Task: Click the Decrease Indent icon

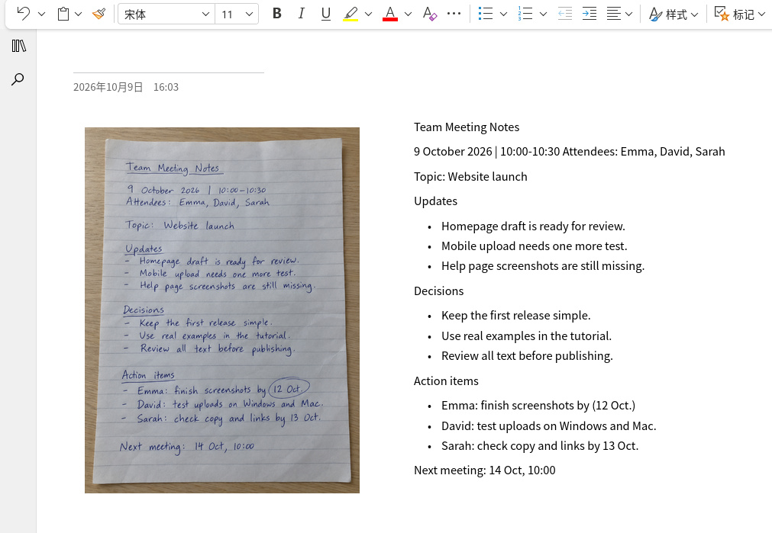Action: click(x=565, y=14)
